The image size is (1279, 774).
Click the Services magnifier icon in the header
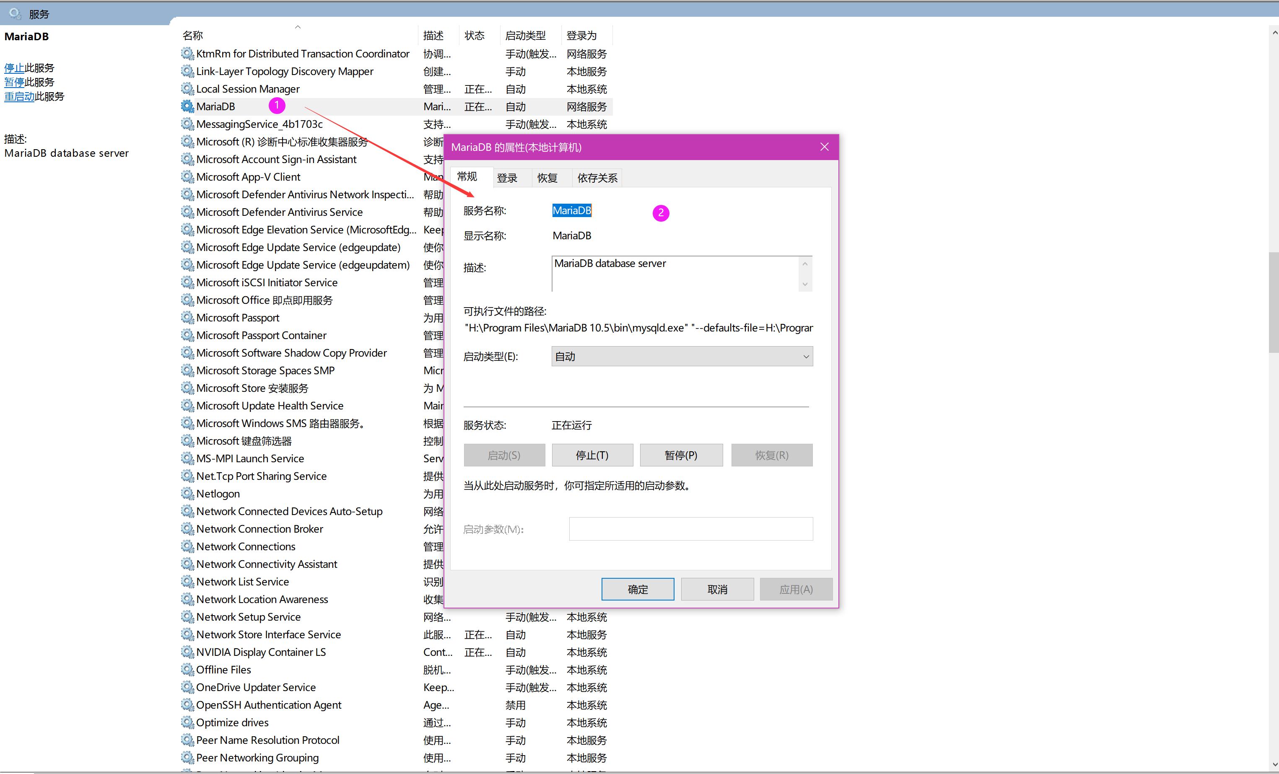[x=15, y=13]
